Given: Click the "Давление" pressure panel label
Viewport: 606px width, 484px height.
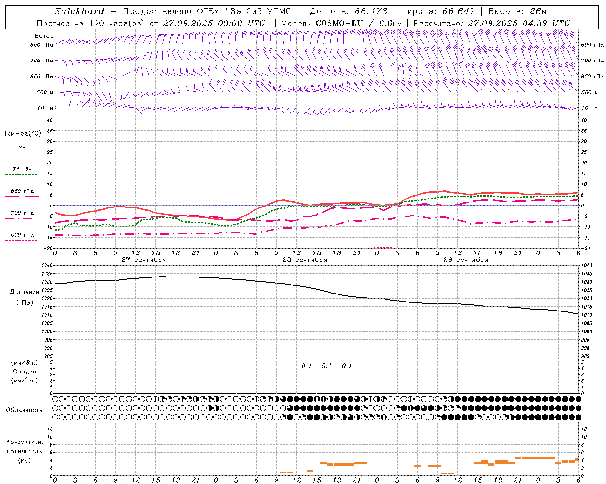Looking at the screenshot, I should [x=25, y=292].
